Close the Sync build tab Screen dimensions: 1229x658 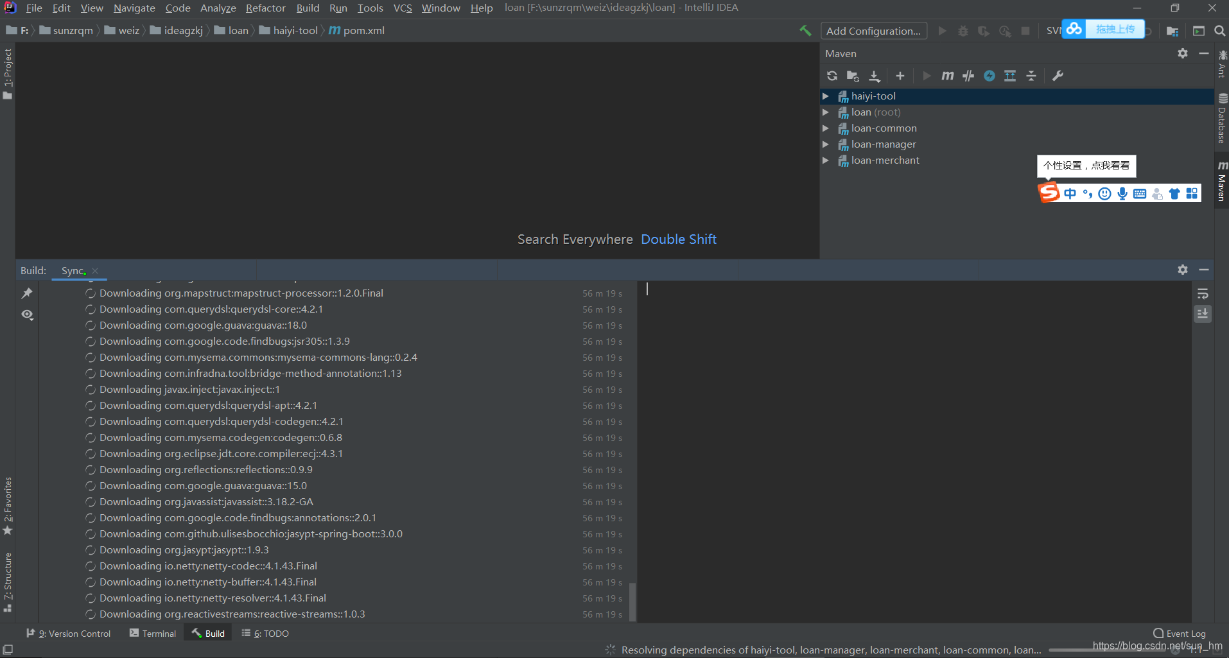pos(95,271)
